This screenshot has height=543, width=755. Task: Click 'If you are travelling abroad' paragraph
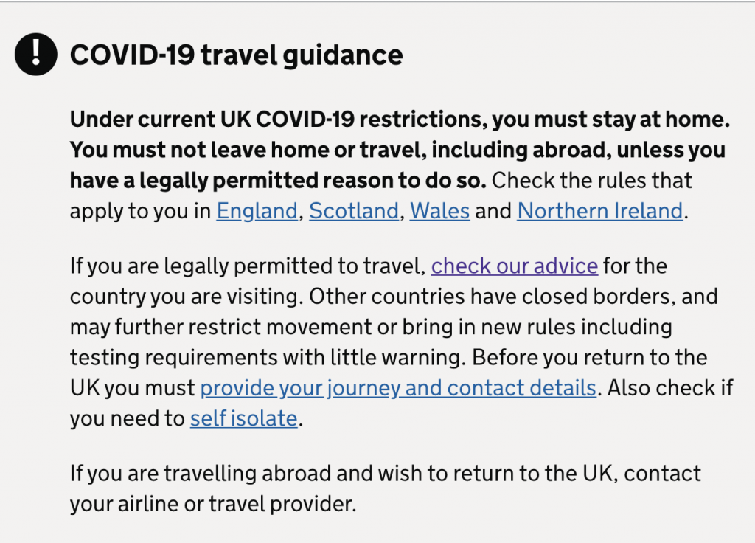385,488
